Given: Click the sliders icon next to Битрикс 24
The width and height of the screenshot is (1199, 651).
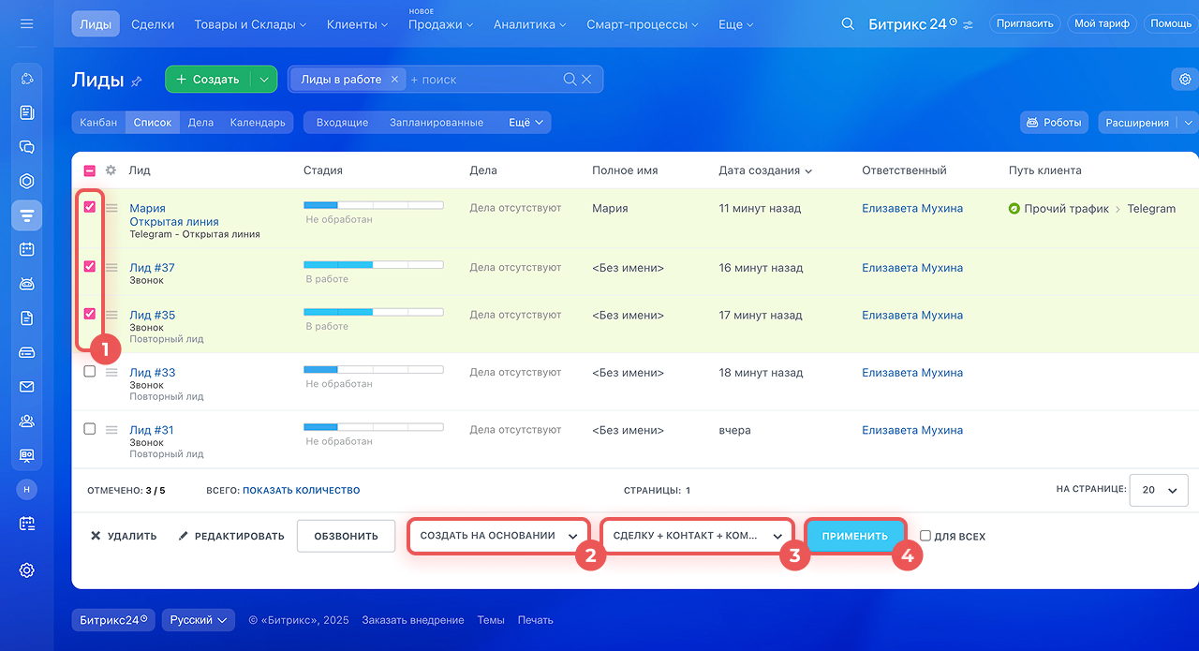Looking at the screenshot, I should pyautogui.click(x=968, y=24).
